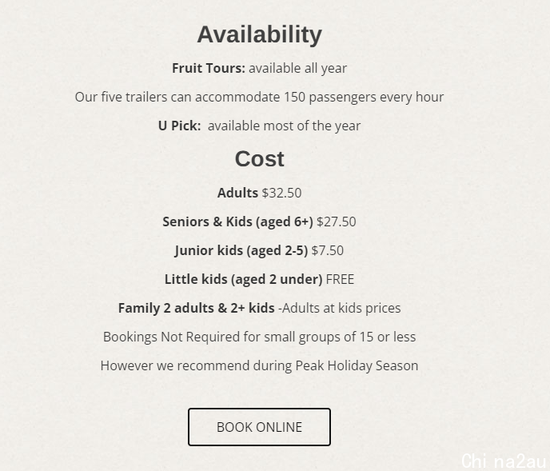Click the Bookings Not Required sentence
Viewport: 550px width, 471px height.
259,337
